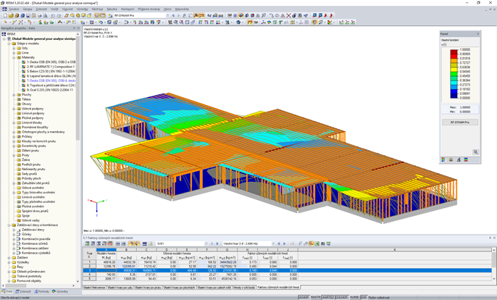Expand the Výsledky tree node
The width and height of the screenshot is (497, 300).
(9, 262)
